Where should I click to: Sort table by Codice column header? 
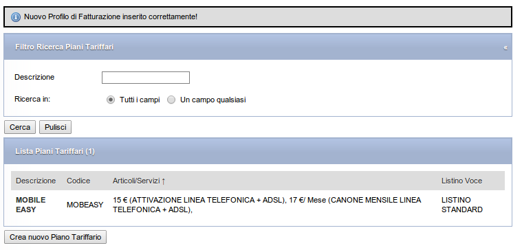coord(78,181)
